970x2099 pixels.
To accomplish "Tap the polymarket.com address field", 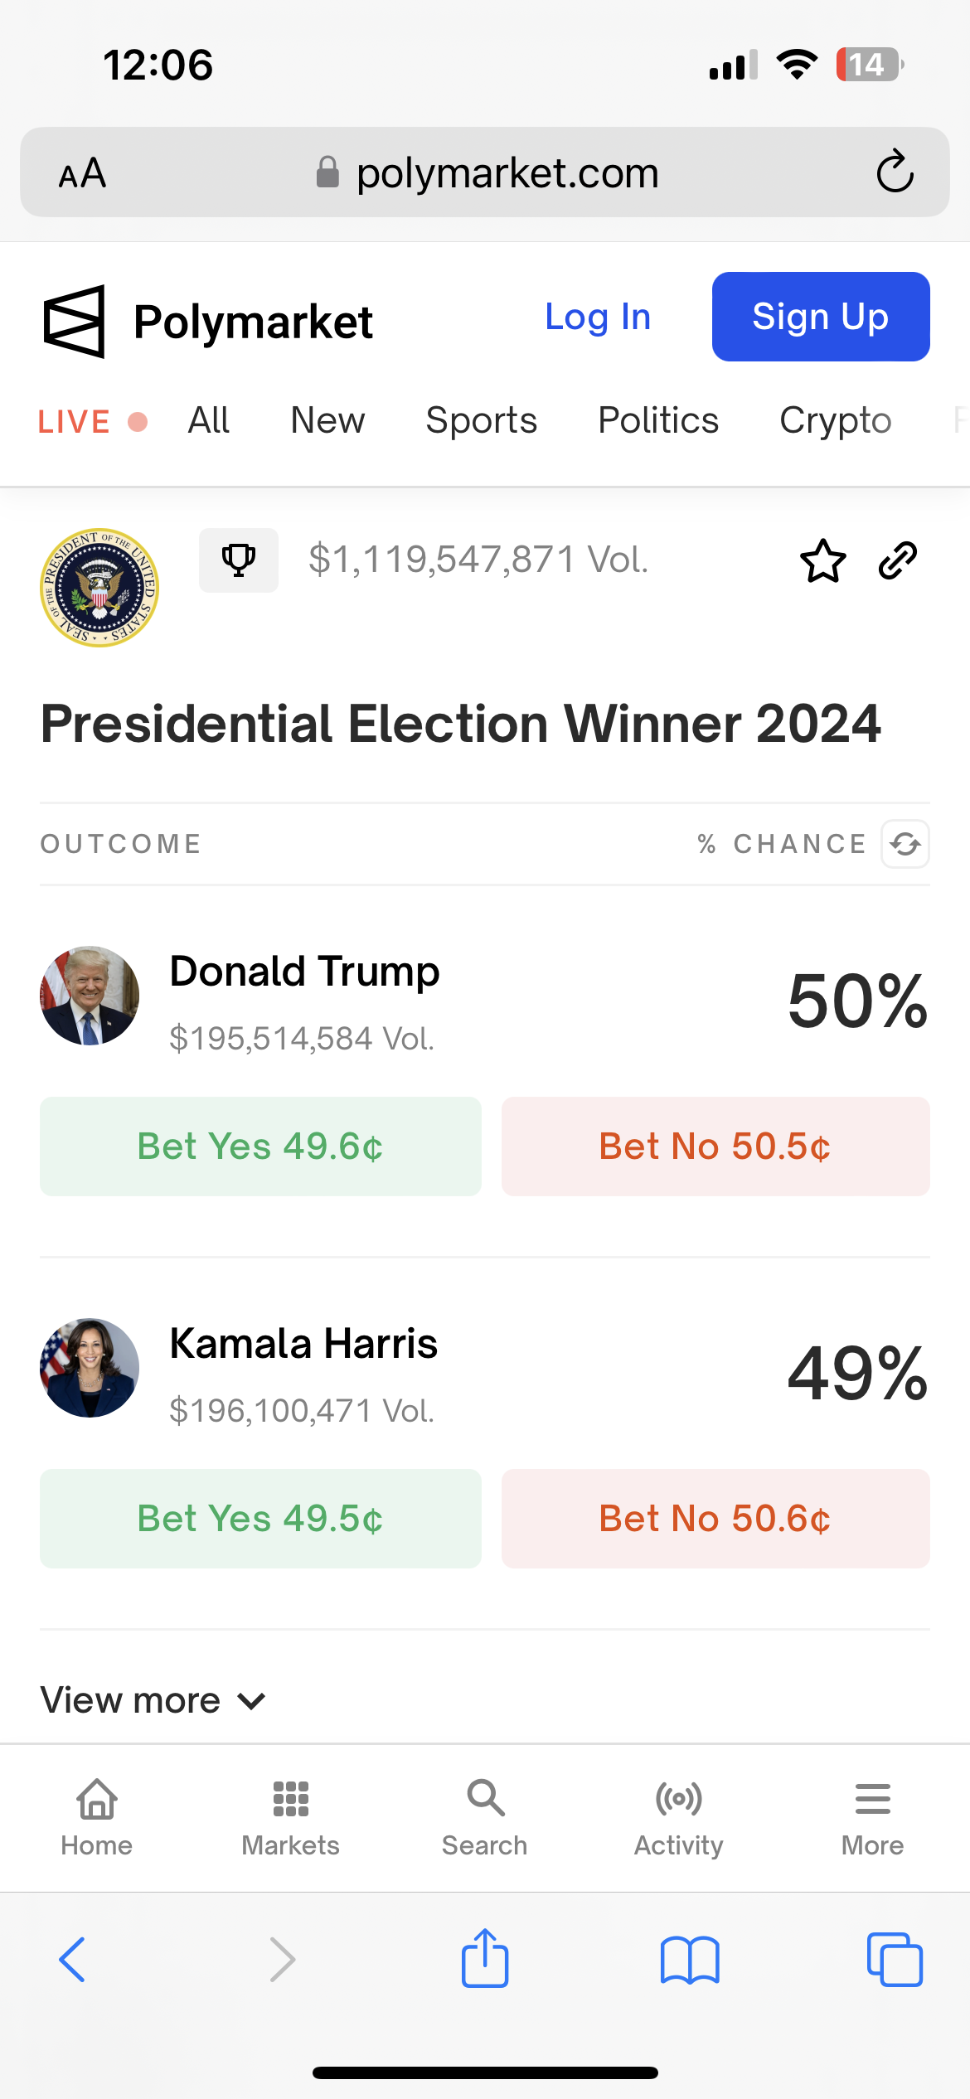I will coord(485,172).
